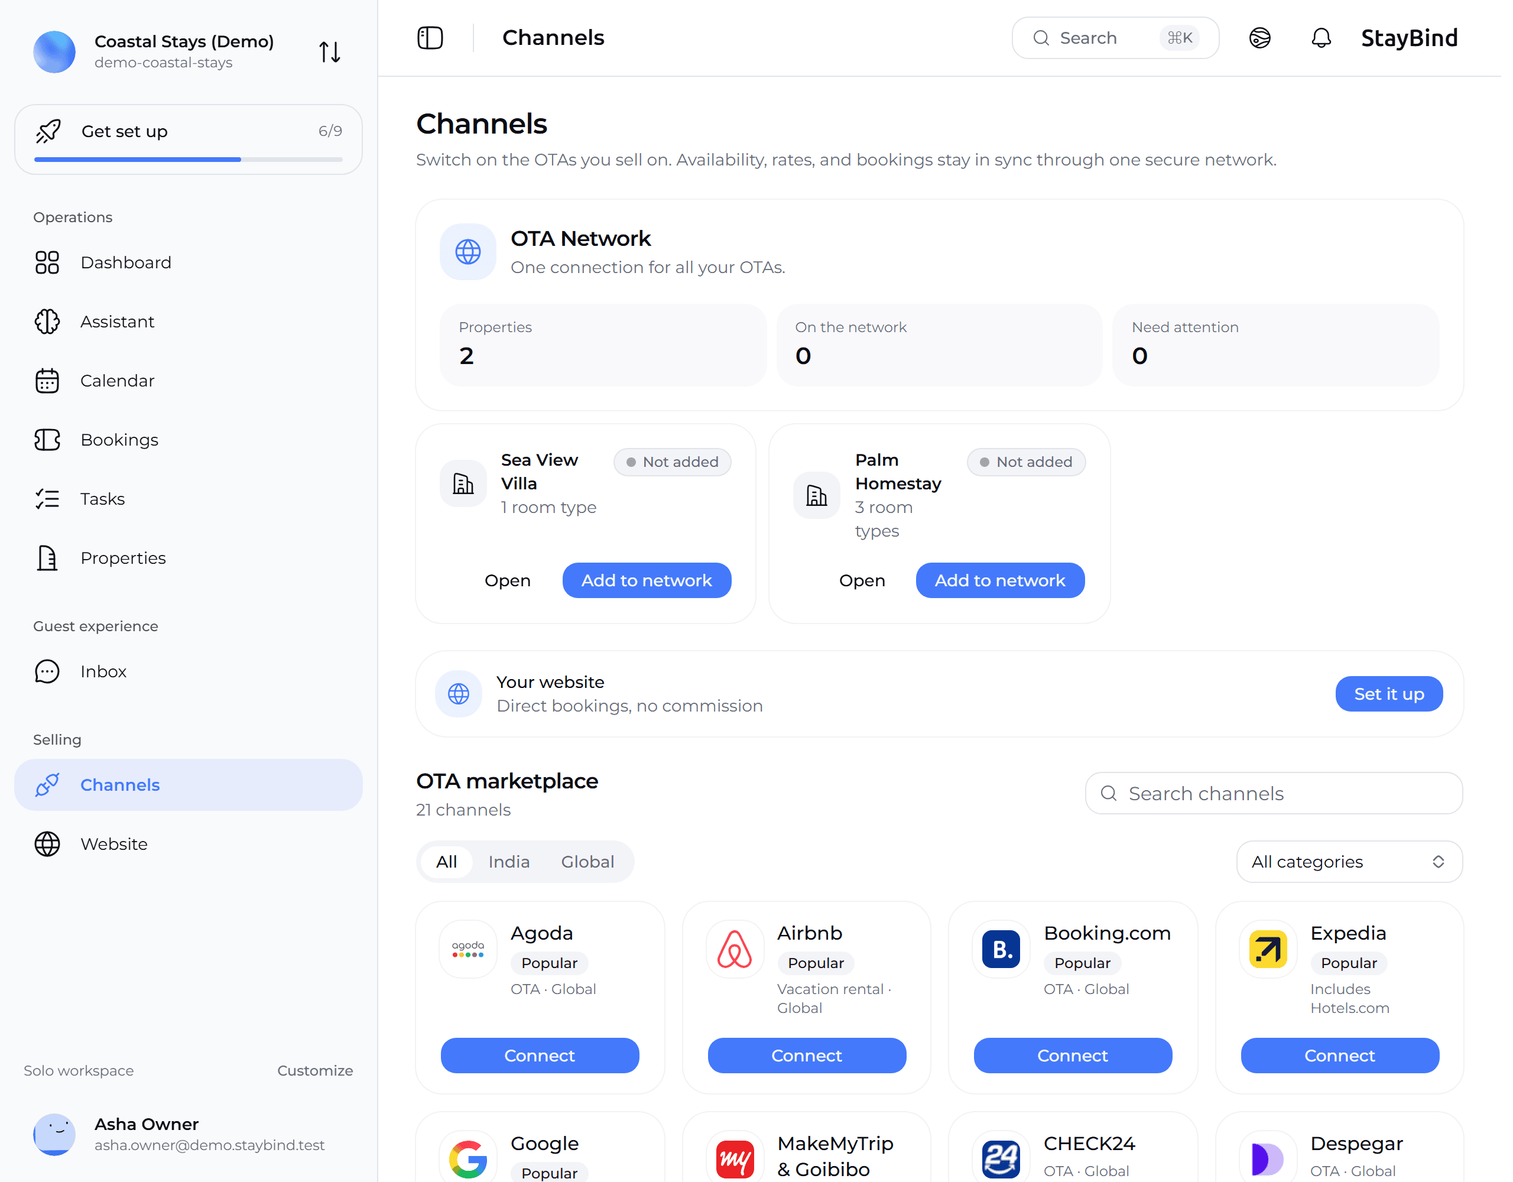
Task: Open the Palm Homestay property
Action: [861, 579]
